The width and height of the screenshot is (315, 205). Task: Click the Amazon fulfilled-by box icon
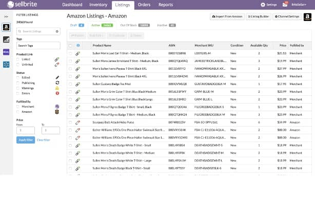[x=57, y=112]
